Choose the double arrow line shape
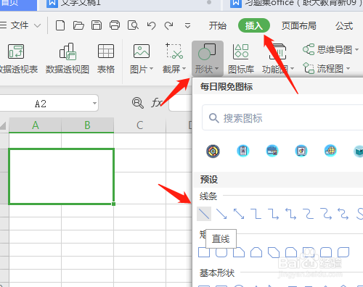 239,214
